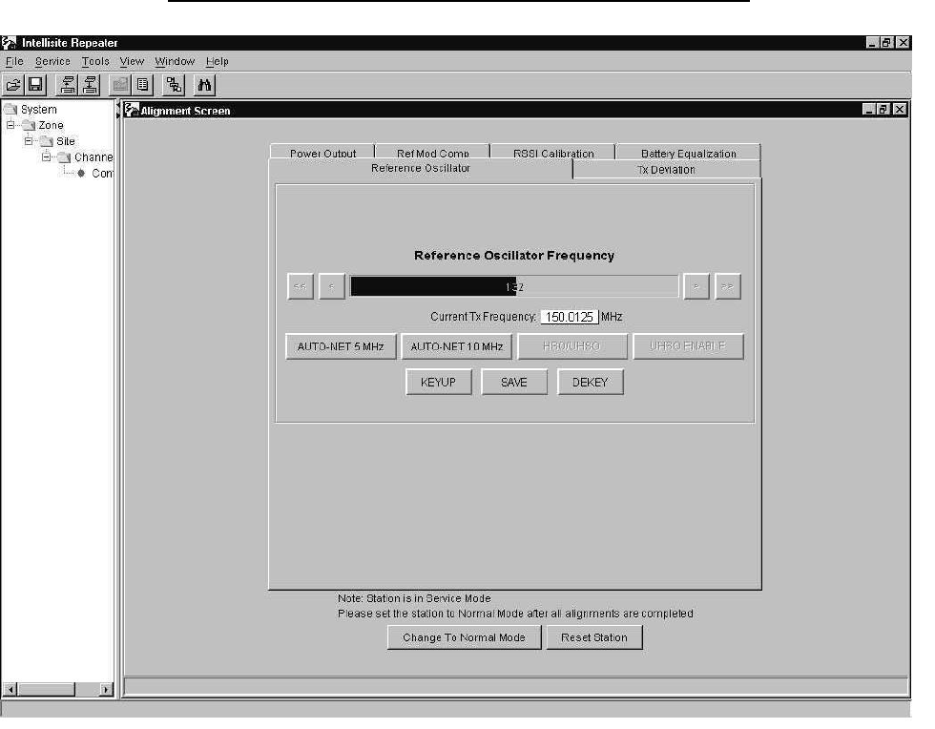Click the 'Reference Oscillator Frequency' heading
Viewport: 935px width, 729px height.
click(514, 256)
